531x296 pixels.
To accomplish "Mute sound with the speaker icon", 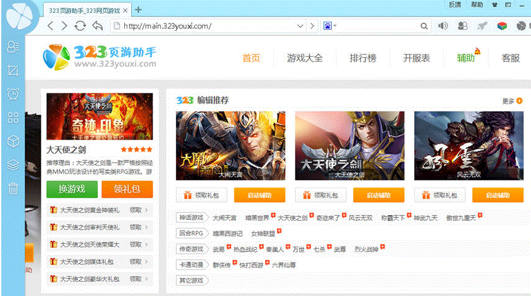I will 443,26.
